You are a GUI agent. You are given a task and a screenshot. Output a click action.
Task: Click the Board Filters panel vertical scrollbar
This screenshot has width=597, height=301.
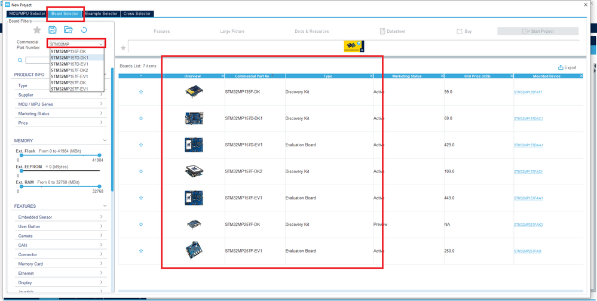[x=112, y=130]
